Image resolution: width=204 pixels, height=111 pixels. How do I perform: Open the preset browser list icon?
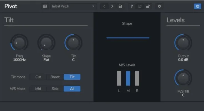[45, 6]
